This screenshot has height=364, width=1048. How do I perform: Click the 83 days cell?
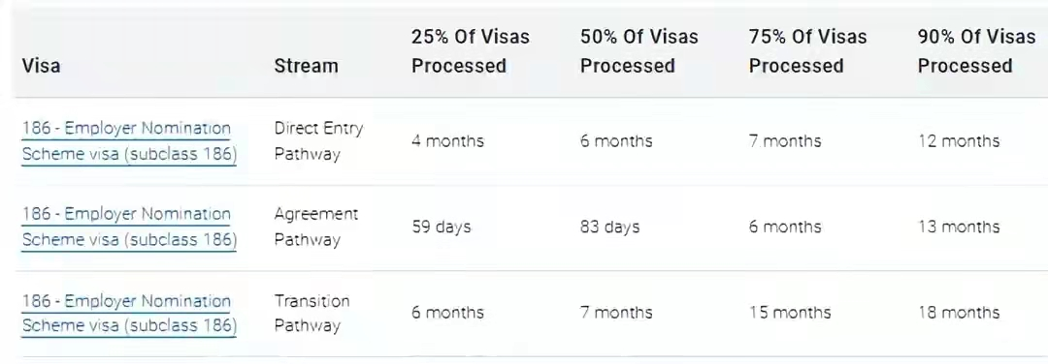[x=610, y=227]
